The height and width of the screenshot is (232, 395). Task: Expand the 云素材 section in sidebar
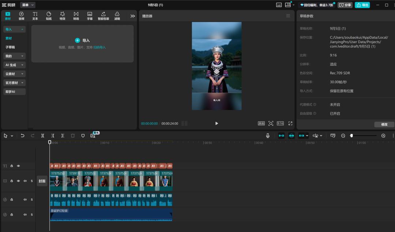point(15,74)
